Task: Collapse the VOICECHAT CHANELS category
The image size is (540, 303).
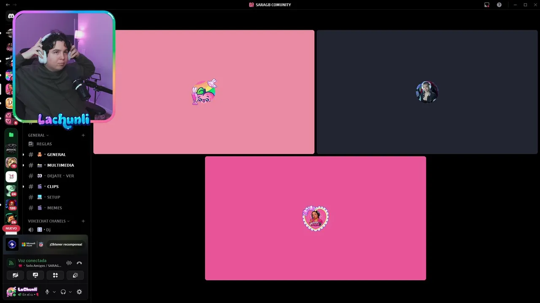Action: click(49, 221)
